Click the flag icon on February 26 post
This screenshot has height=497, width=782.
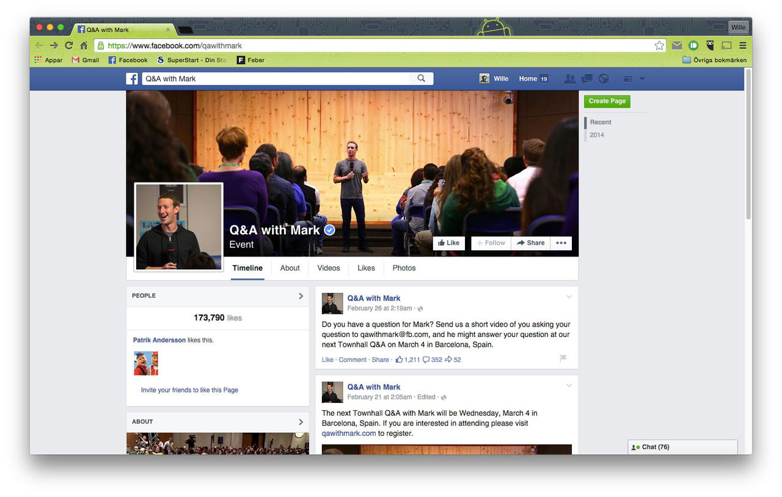click(x=563, y=358)
